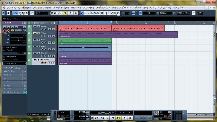The width and height of the screenshot is (217, 122).
Task: Click transport panel Fast Forward button
Action: pyautogui.click(x=103, y=118)
